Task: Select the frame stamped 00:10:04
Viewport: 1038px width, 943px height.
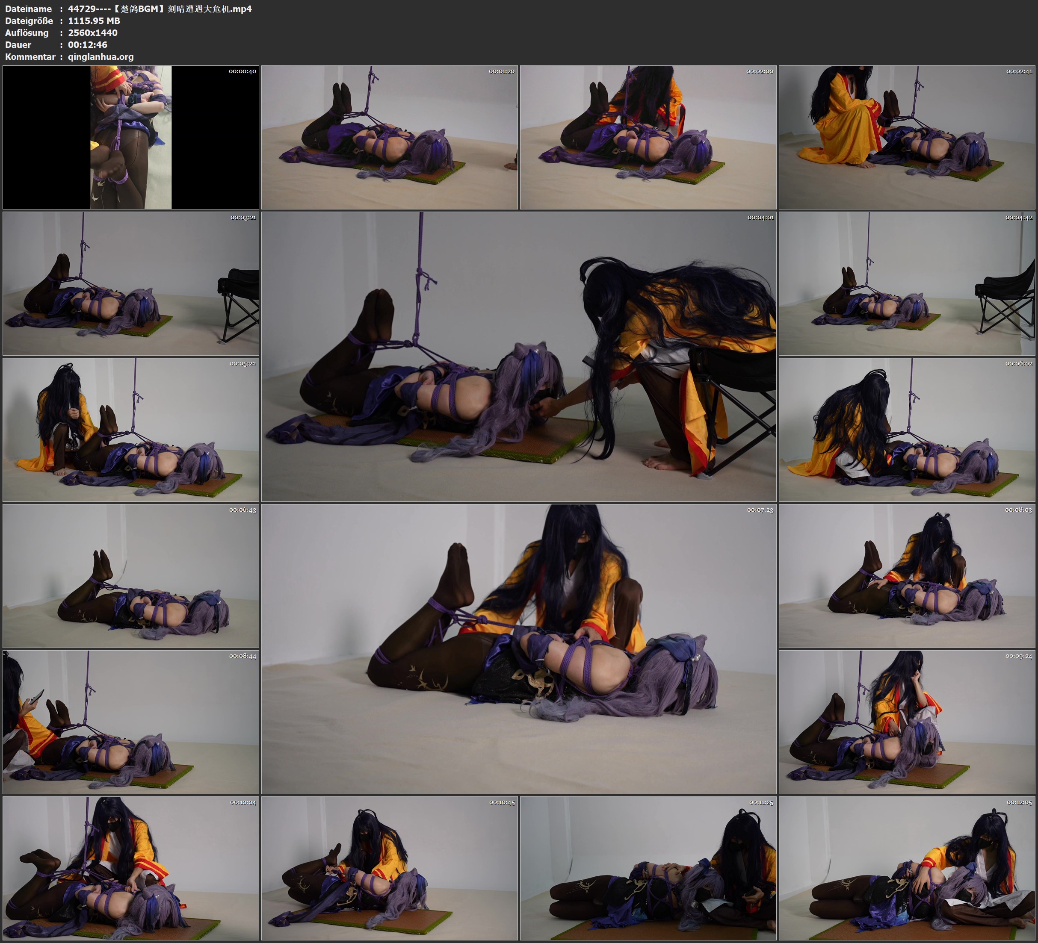Action: pyautogui.click(x=131, y=868)
